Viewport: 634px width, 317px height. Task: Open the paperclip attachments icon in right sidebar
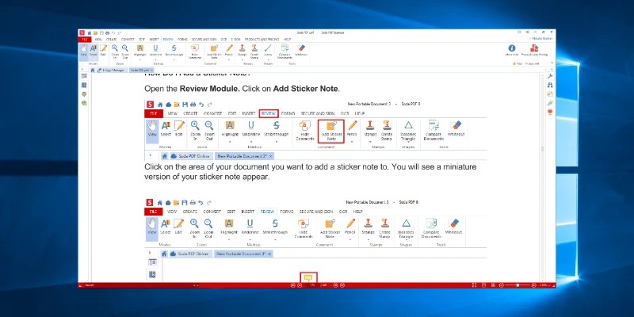click(x=550, y=103)
